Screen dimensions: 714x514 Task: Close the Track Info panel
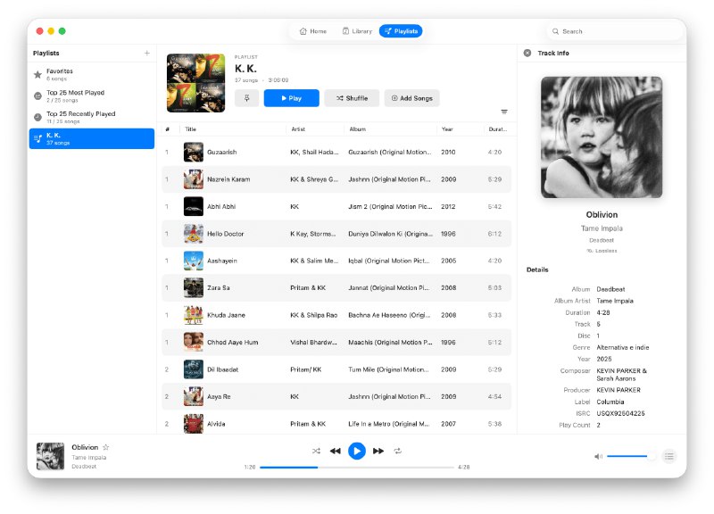[x=527, y=51]
